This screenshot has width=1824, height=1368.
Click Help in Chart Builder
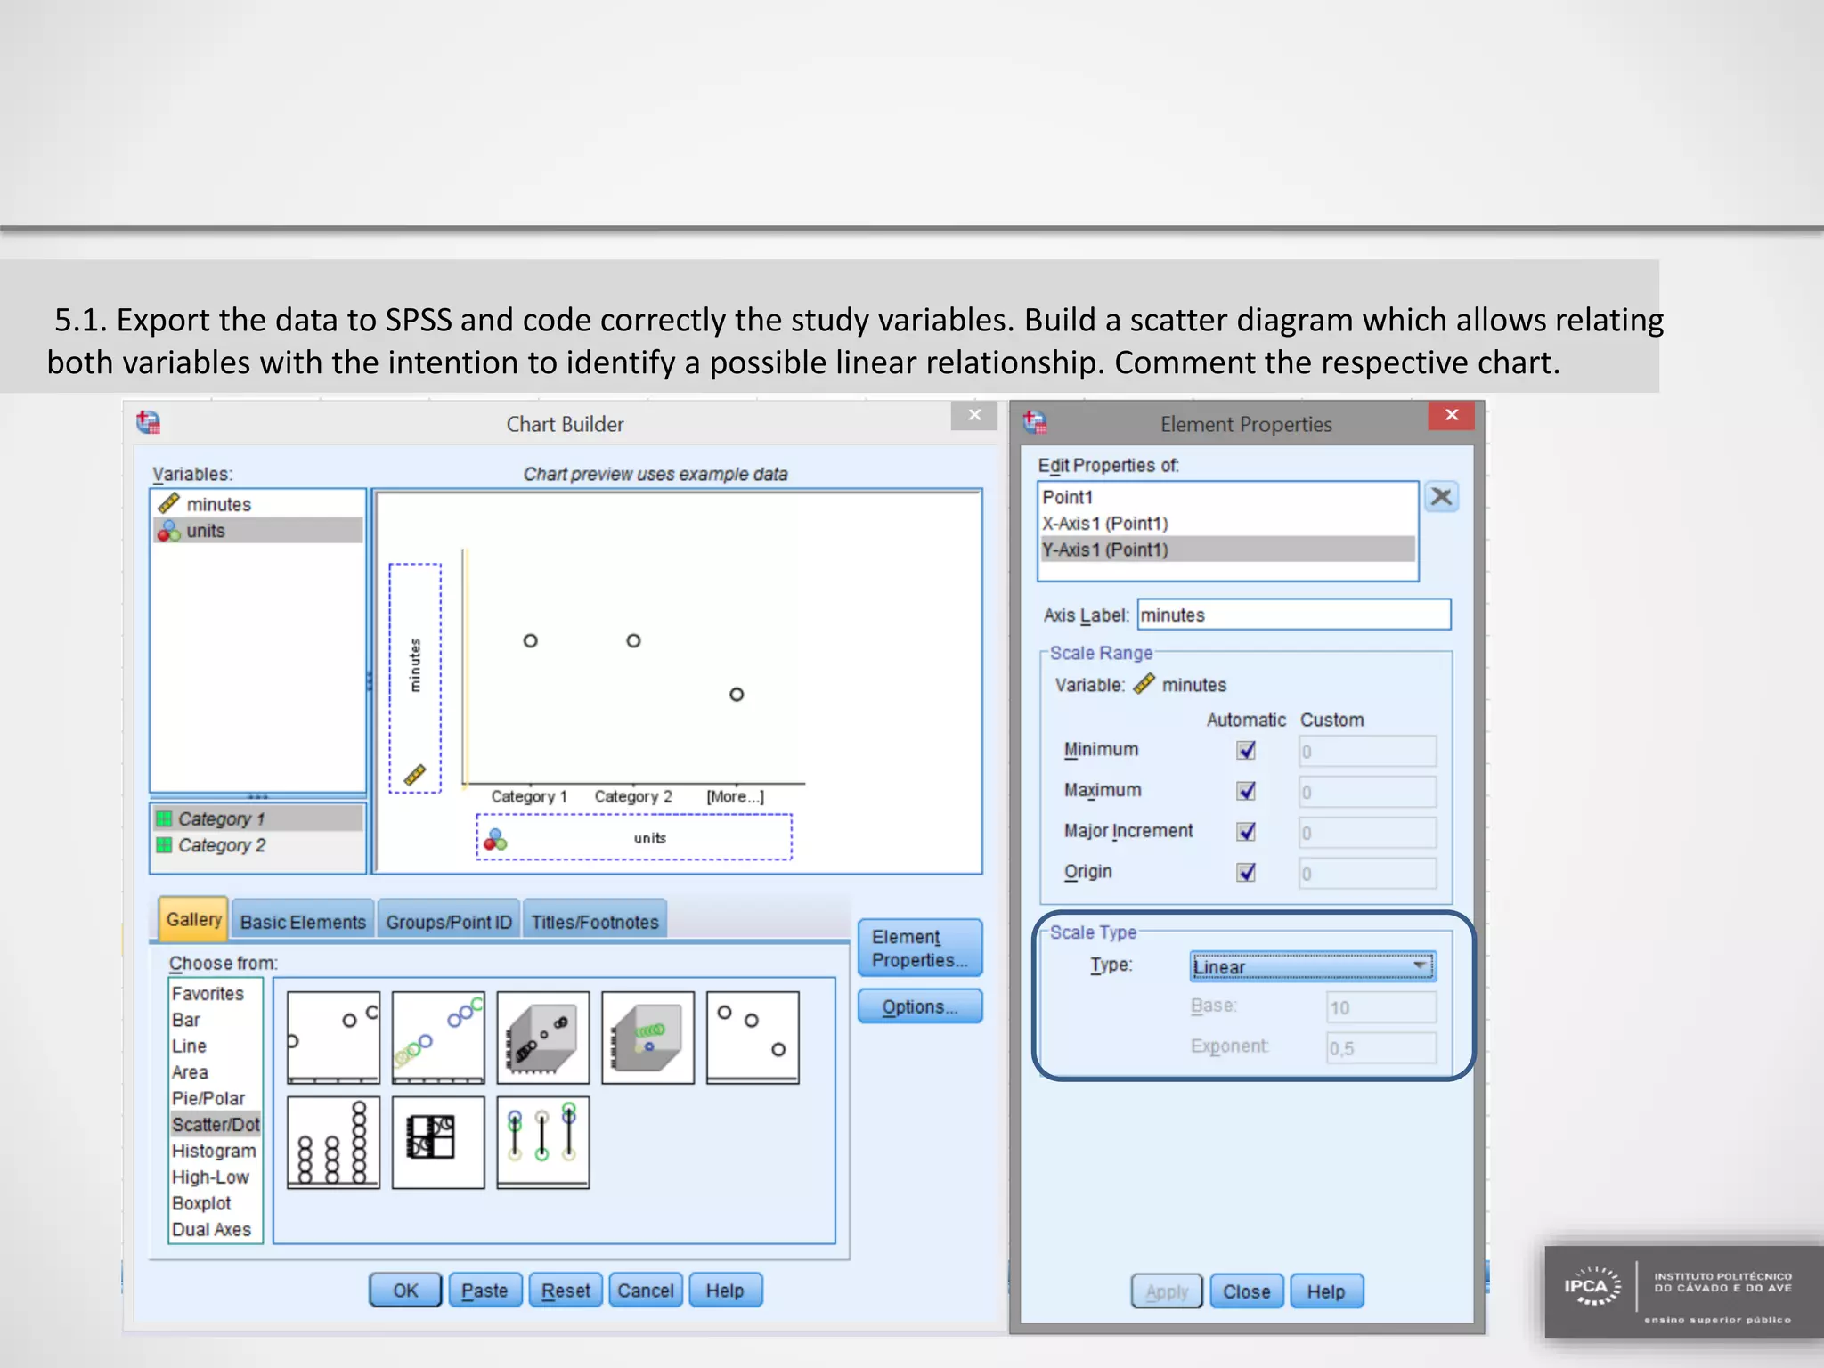pyautogui.click(x=725, y=1290)
